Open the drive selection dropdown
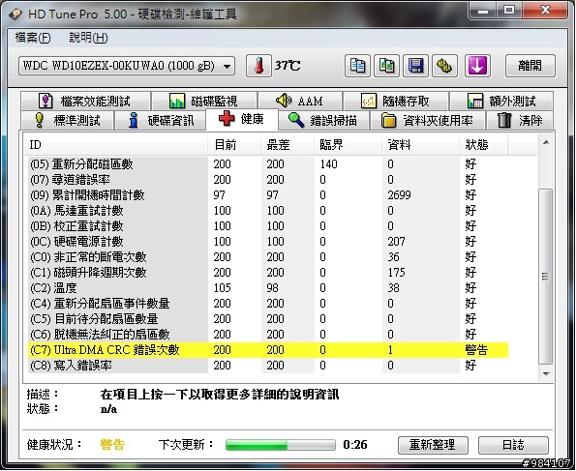The image size is (576, 471). [127, 66]
